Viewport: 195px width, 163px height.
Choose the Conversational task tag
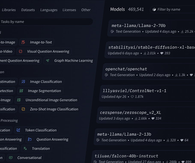coord(25,158)
